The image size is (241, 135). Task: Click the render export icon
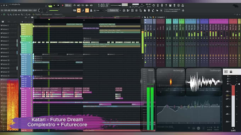pyautogui.click(x=174, y=5)
